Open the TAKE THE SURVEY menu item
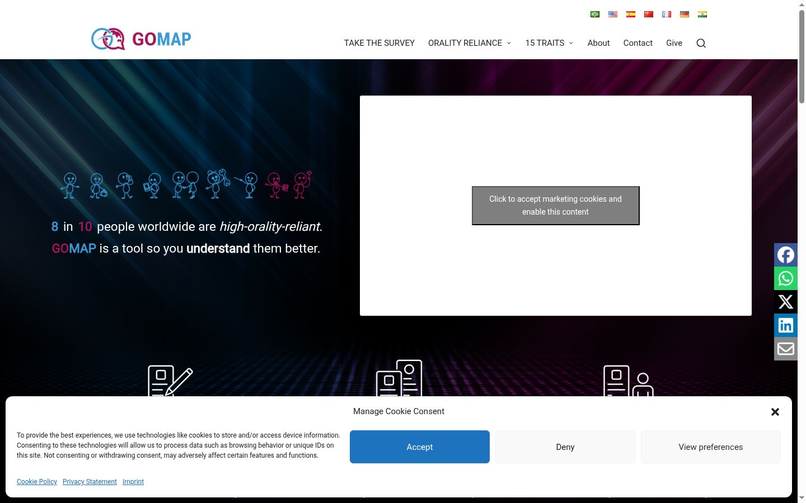 click(x=379, y=43)
